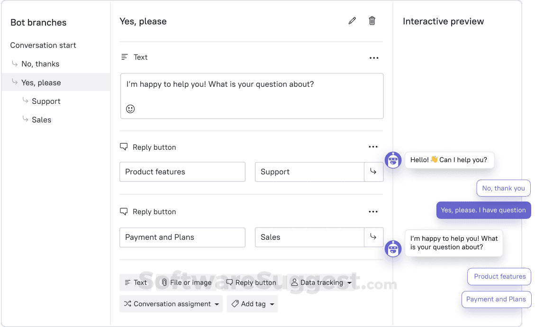Add a new Reply button block
Viewport: 535px width, 327px height.
[251, 282]
